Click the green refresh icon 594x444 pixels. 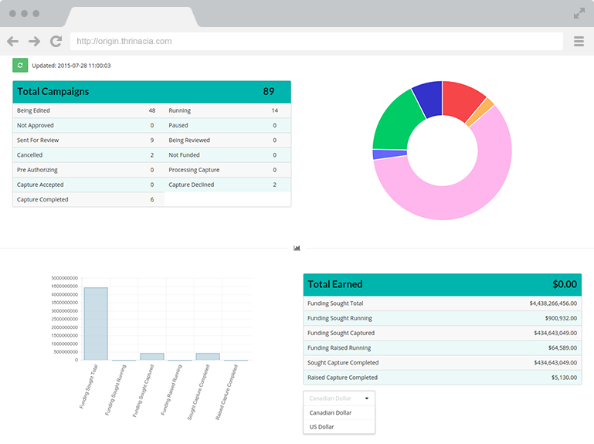[x=20, y=66]
